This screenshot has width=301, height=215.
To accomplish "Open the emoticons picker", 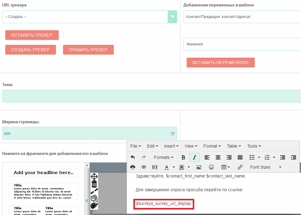I will point(211,167).
